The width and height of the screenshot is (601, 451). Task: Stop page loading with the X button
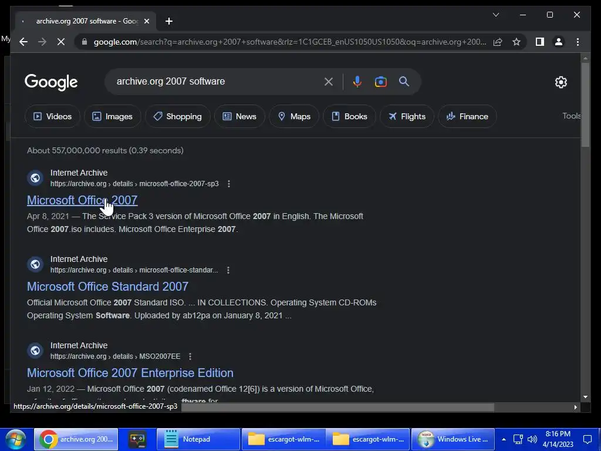tap(61, 42)
